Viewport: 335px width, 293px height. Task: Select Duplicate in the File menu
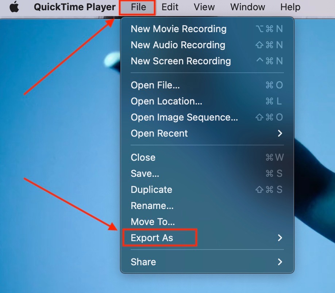[x=207, y=190]
